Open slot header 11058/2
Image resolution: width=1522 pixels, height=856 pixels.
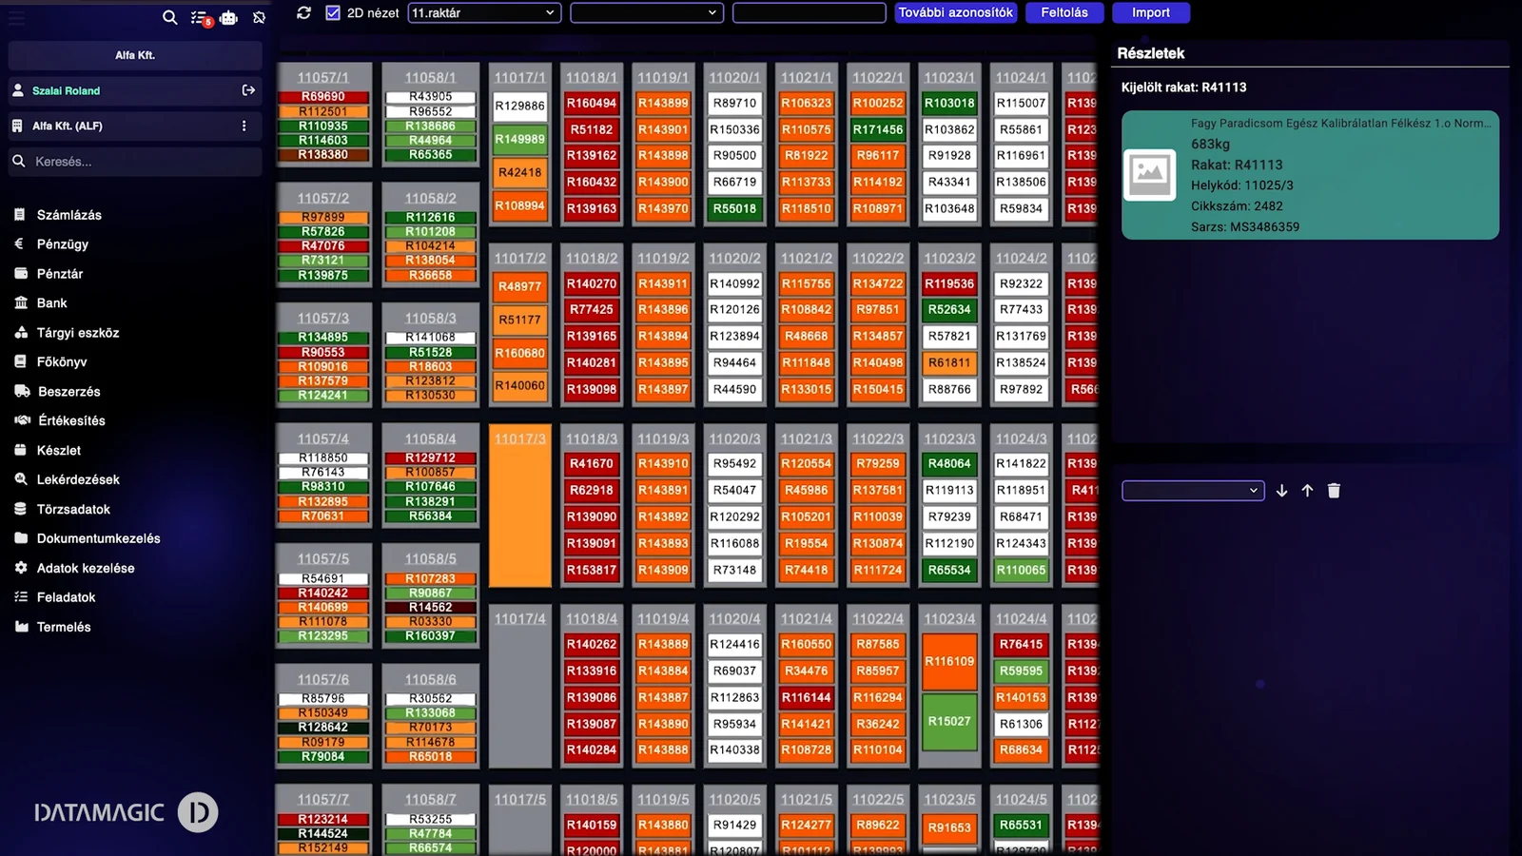tap(431, 198)
